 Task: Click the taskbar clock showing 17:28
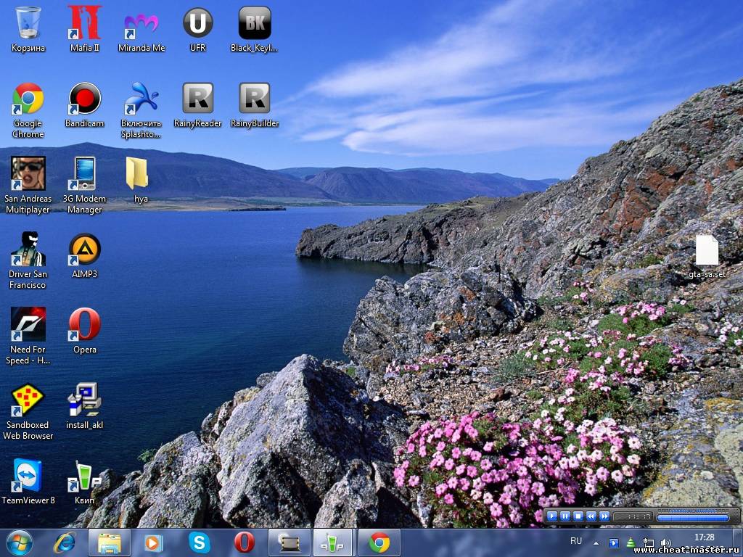704,537
